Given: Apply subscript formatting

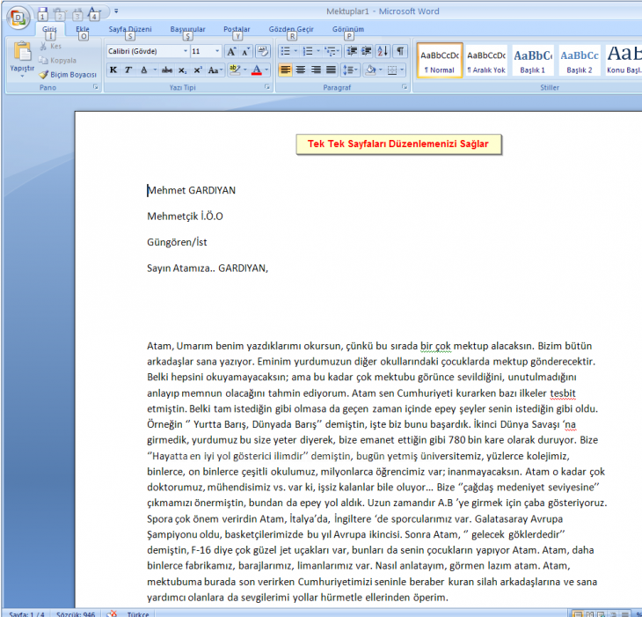Looking at the screenshot, I should [182, 70].
